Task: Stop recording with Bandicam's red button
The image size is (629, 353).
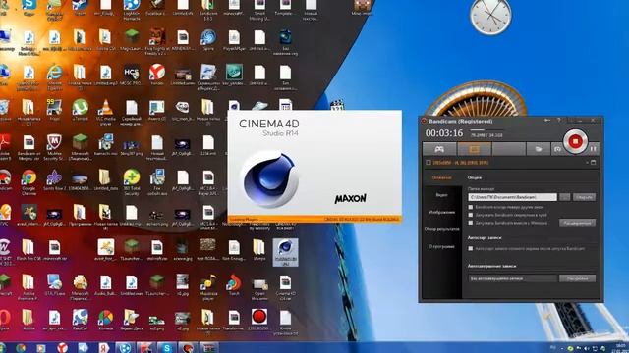Action: (x=575, y=141)
